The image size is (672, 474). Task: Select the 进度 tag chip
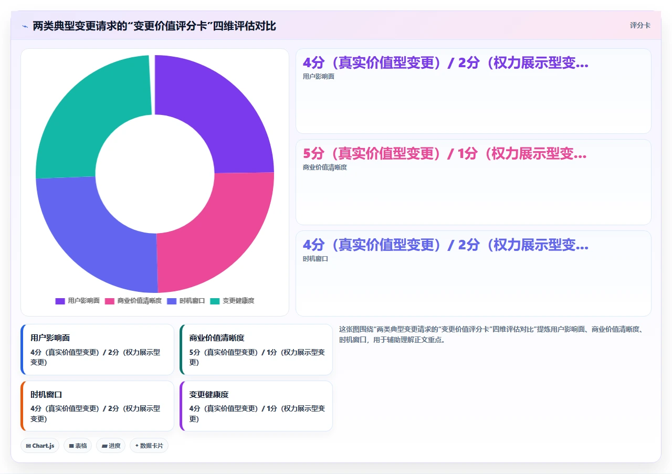(x=111, y=446)
